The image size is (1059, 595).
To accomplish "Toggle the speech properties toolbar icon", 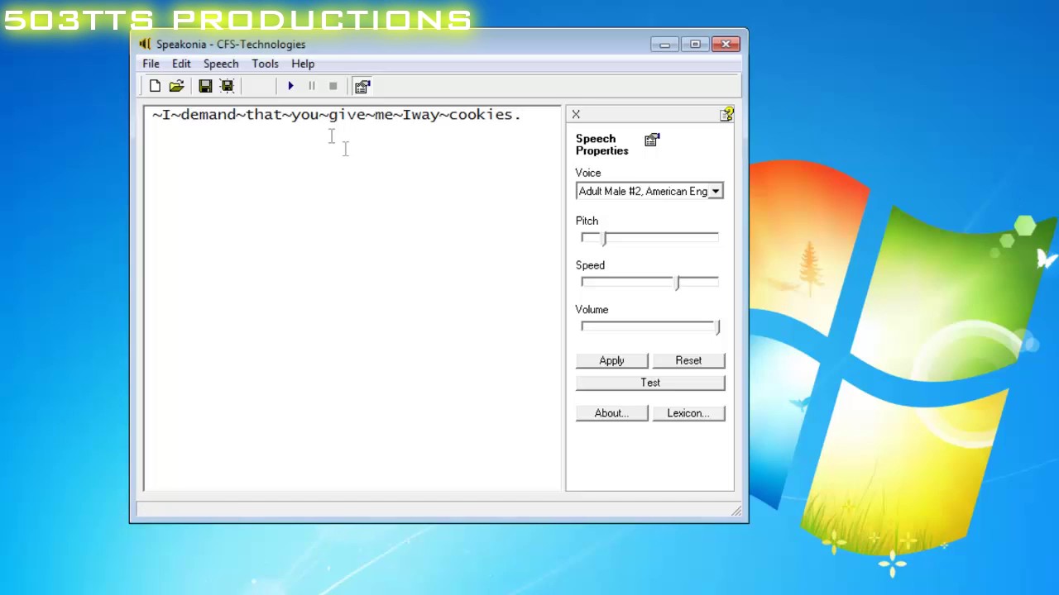I will (x=362, y=86).
